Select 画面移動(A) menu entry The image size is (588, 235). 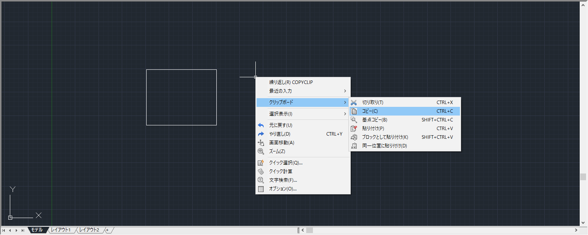coord(303,143)
